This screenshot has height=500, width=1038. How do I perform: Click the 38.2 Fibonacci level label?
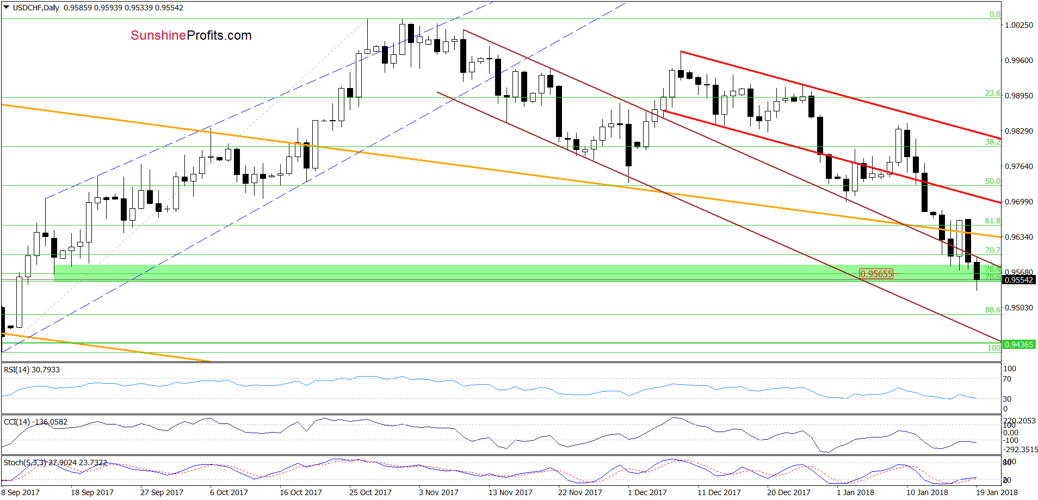pyautogui.click(x=993, y=141)
